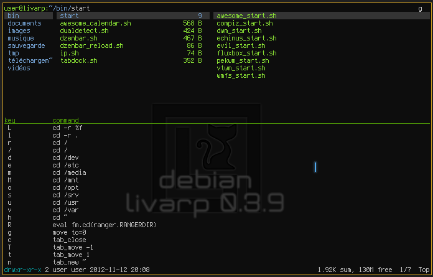Open the documents folder
This screenshot has width=433, height=277.
25,23
